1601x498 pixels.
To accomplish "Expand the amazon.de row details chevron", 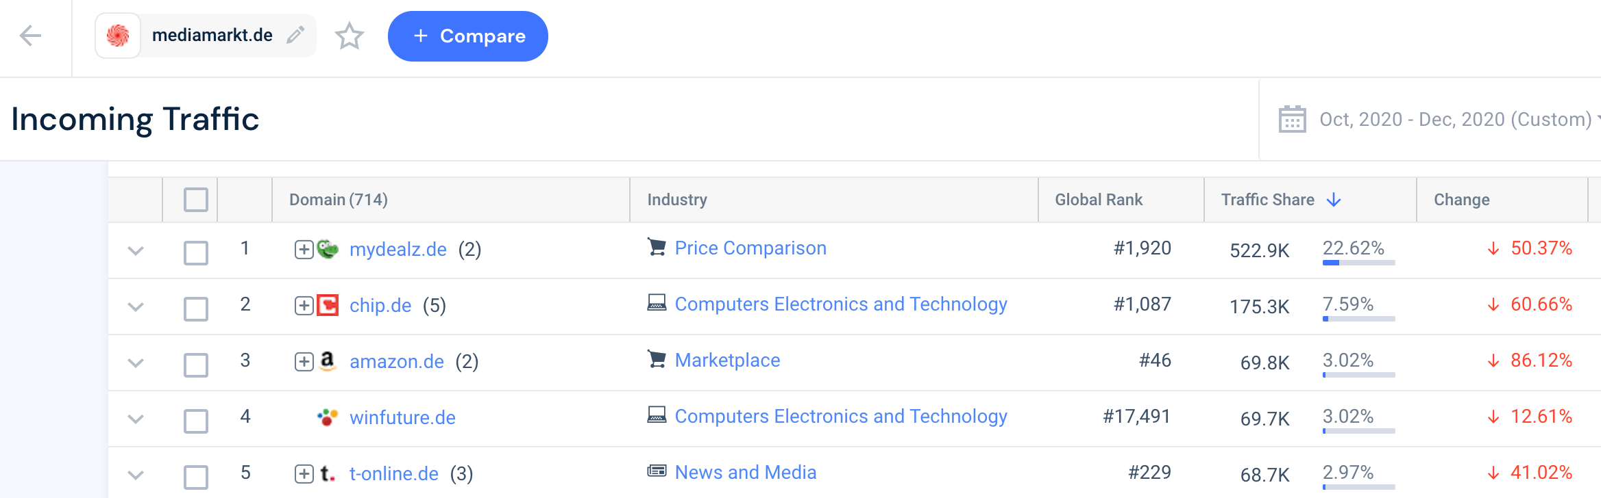I will click(136, 363).
